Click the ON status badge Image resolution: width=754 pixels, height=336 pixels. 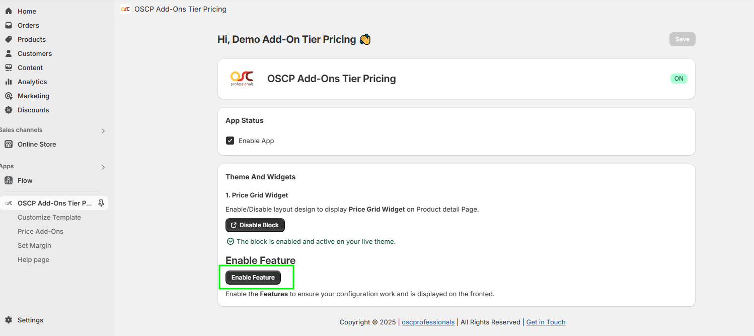point(678,79)
